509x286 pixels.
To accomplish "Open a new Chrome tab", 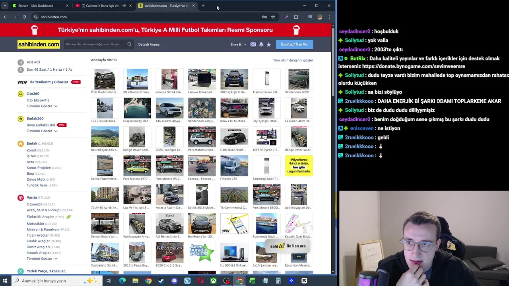I will (203, 6).
